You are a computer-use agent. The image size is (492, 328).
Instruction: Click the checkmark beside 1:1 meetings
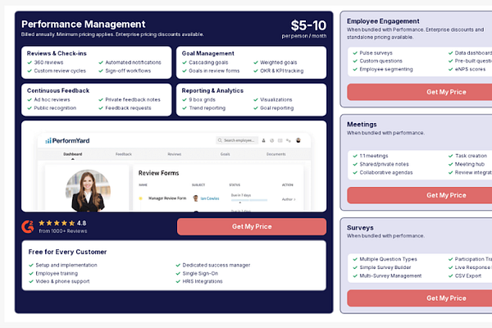[355, 156]
